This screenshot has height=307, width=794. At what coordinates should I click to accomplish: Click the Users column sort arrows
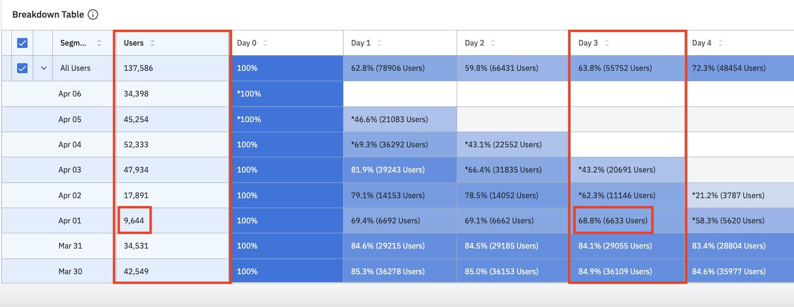[153, 43]
